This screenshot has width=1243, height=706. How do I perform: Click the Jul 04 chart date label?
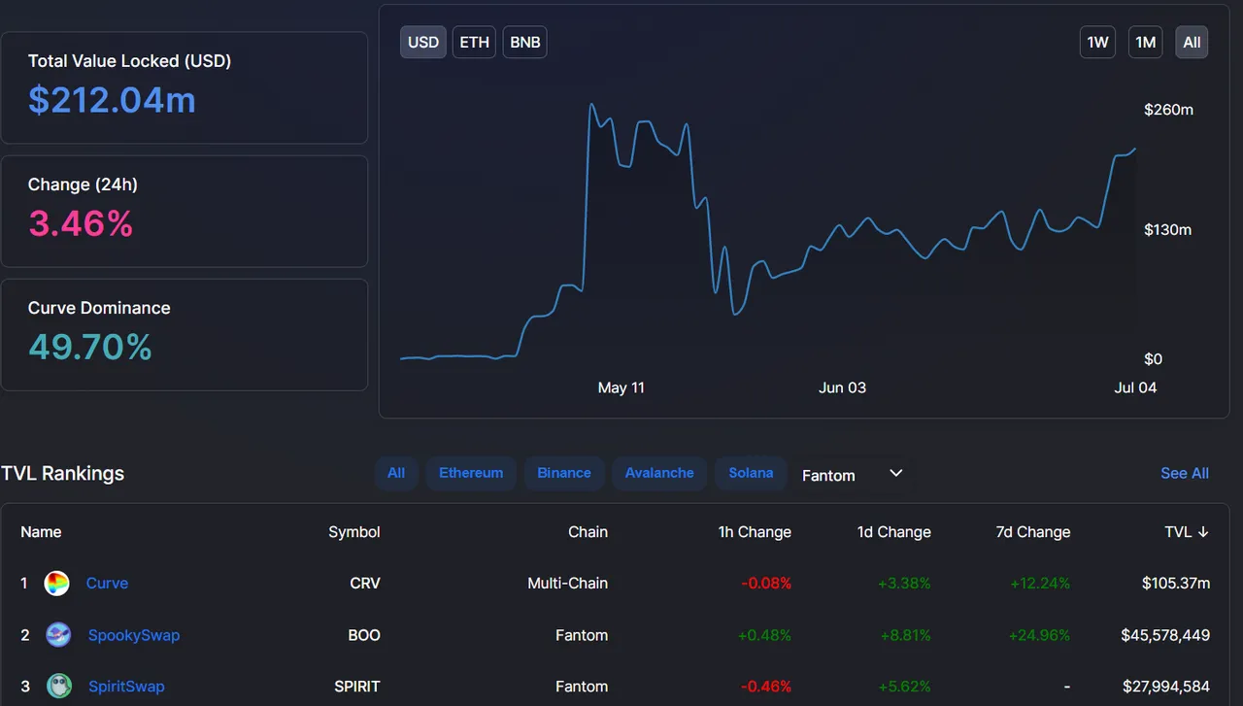tap(1135, 387)
